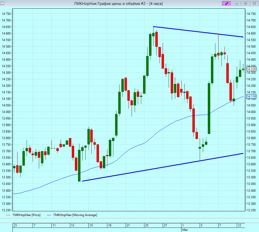Click the red current price label 14 328
Screen dimensions: 259x232
pyautogui.click(x=251, y=69)
